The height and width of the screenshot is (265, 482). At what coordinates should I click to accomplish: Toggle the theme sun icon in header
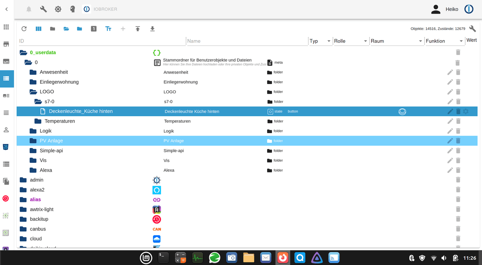(58, 9)
